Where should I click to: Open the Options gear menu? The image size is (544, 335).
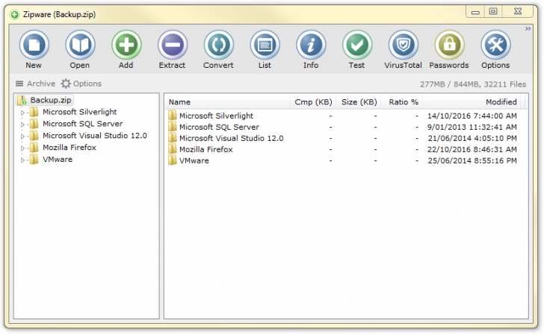point(81,84)
